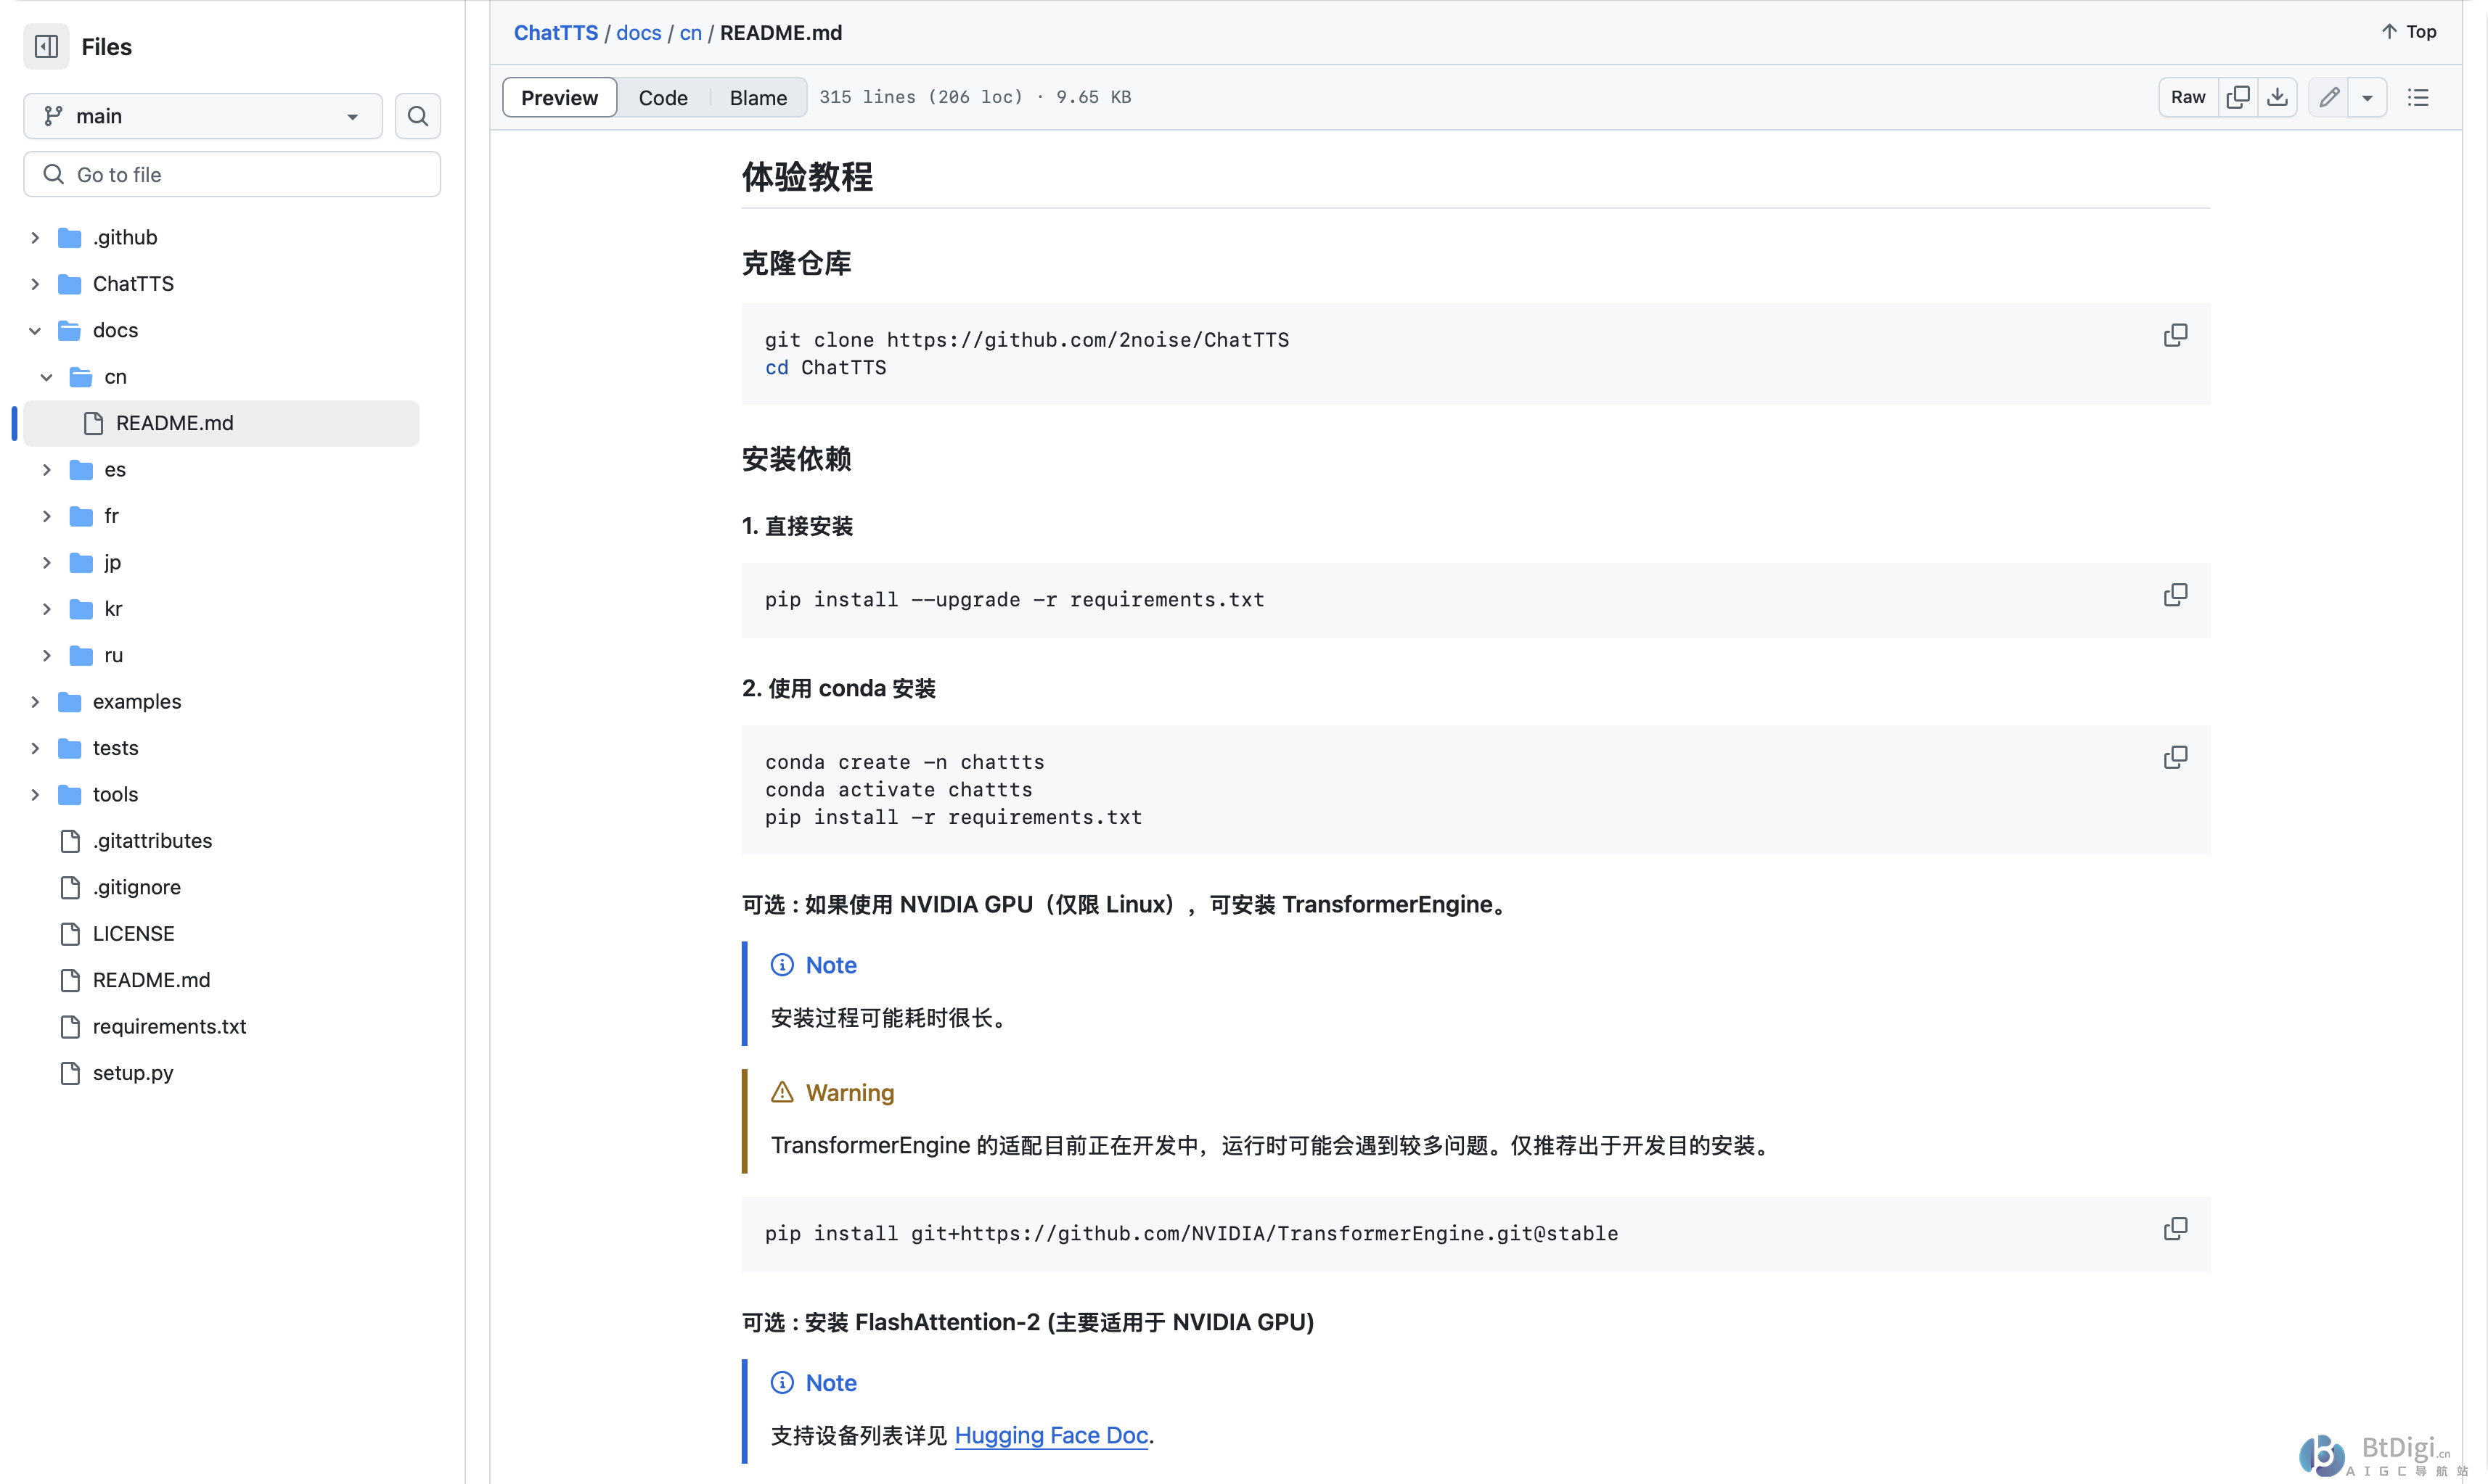Click the search magnifier button beside branch selector
This screenshot has height=1484, width=2488.
[x=417, y=116]
